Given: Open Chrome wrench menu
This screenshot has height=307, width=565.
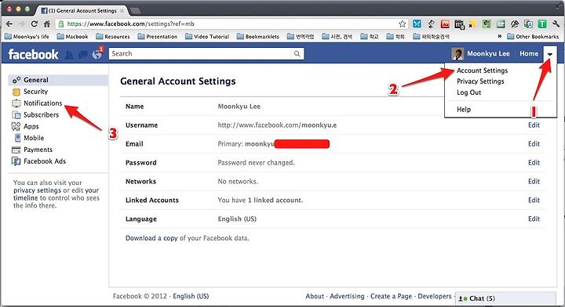Looking at the screenshot, I should tap(556, 24).
